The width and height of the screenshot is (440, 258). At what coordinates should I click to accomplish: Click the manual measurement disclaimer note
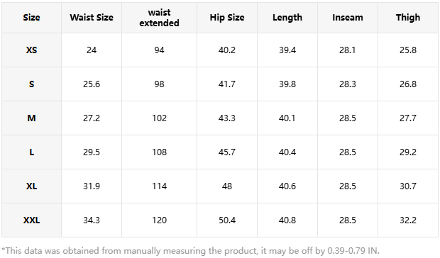pyautogui.click(x=190, y=250)
